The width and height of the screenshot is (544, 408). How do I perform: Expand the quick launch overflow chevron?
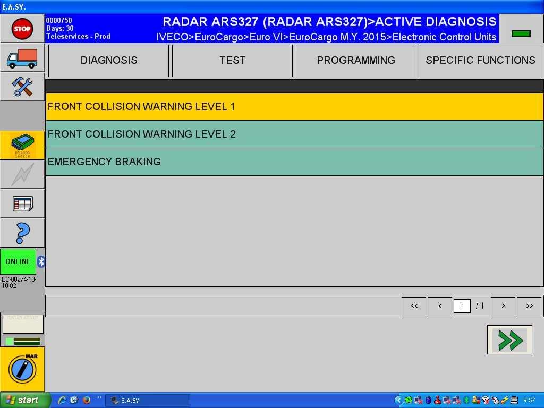pos(99,397)
